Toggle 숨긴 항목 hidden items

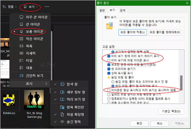click(x=69, y=122)
